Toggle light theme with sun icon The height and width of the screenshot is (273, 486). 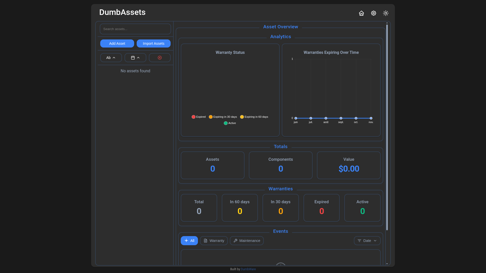(x=386, y=13)
